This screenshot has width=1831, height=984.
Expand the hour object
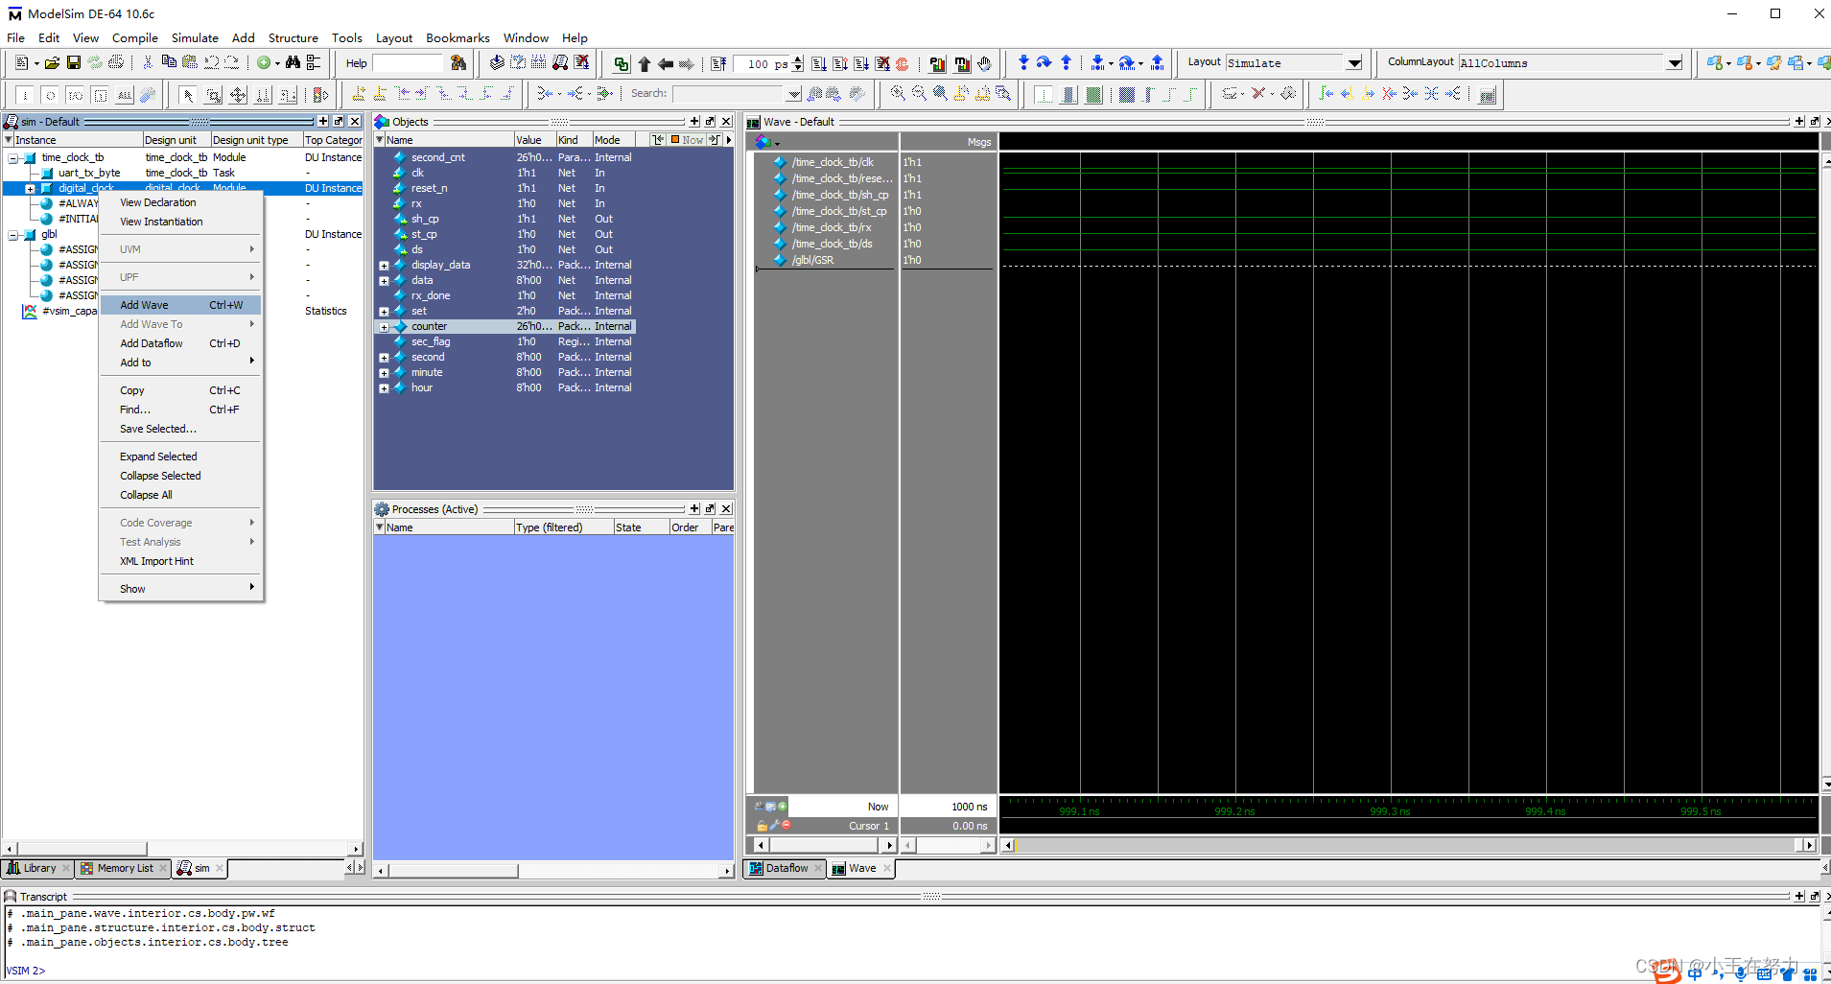(x=384, y=388)
